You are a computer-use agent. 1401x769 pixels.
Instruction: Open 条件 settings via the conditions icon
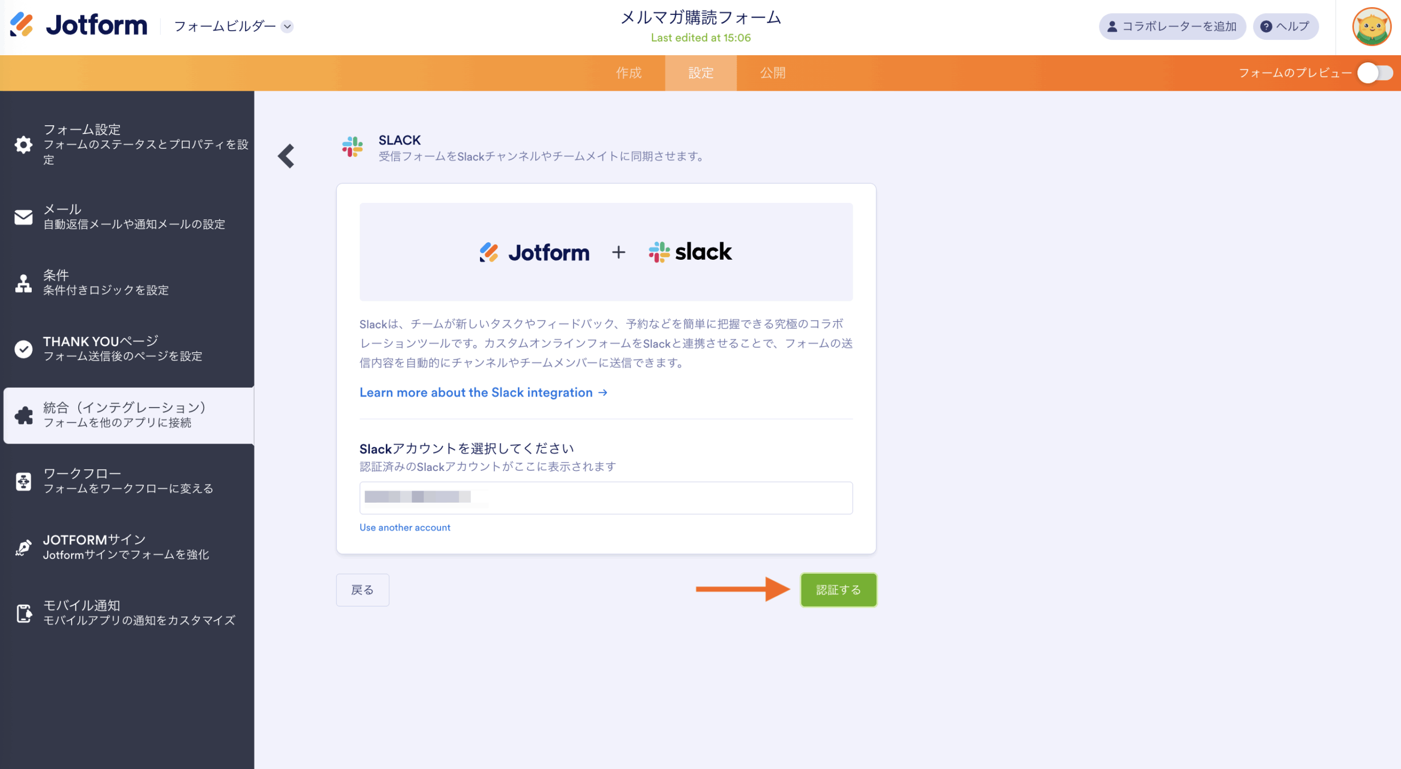tap(24, 283)
